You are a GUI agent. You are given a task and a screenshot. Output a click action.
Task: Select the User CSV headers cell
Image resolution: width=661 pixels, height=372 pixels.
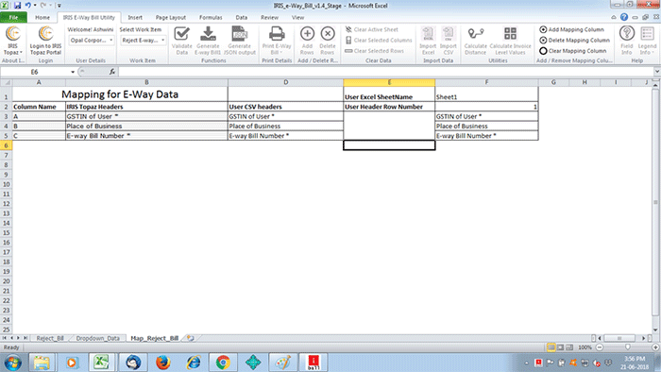[285, 107]
